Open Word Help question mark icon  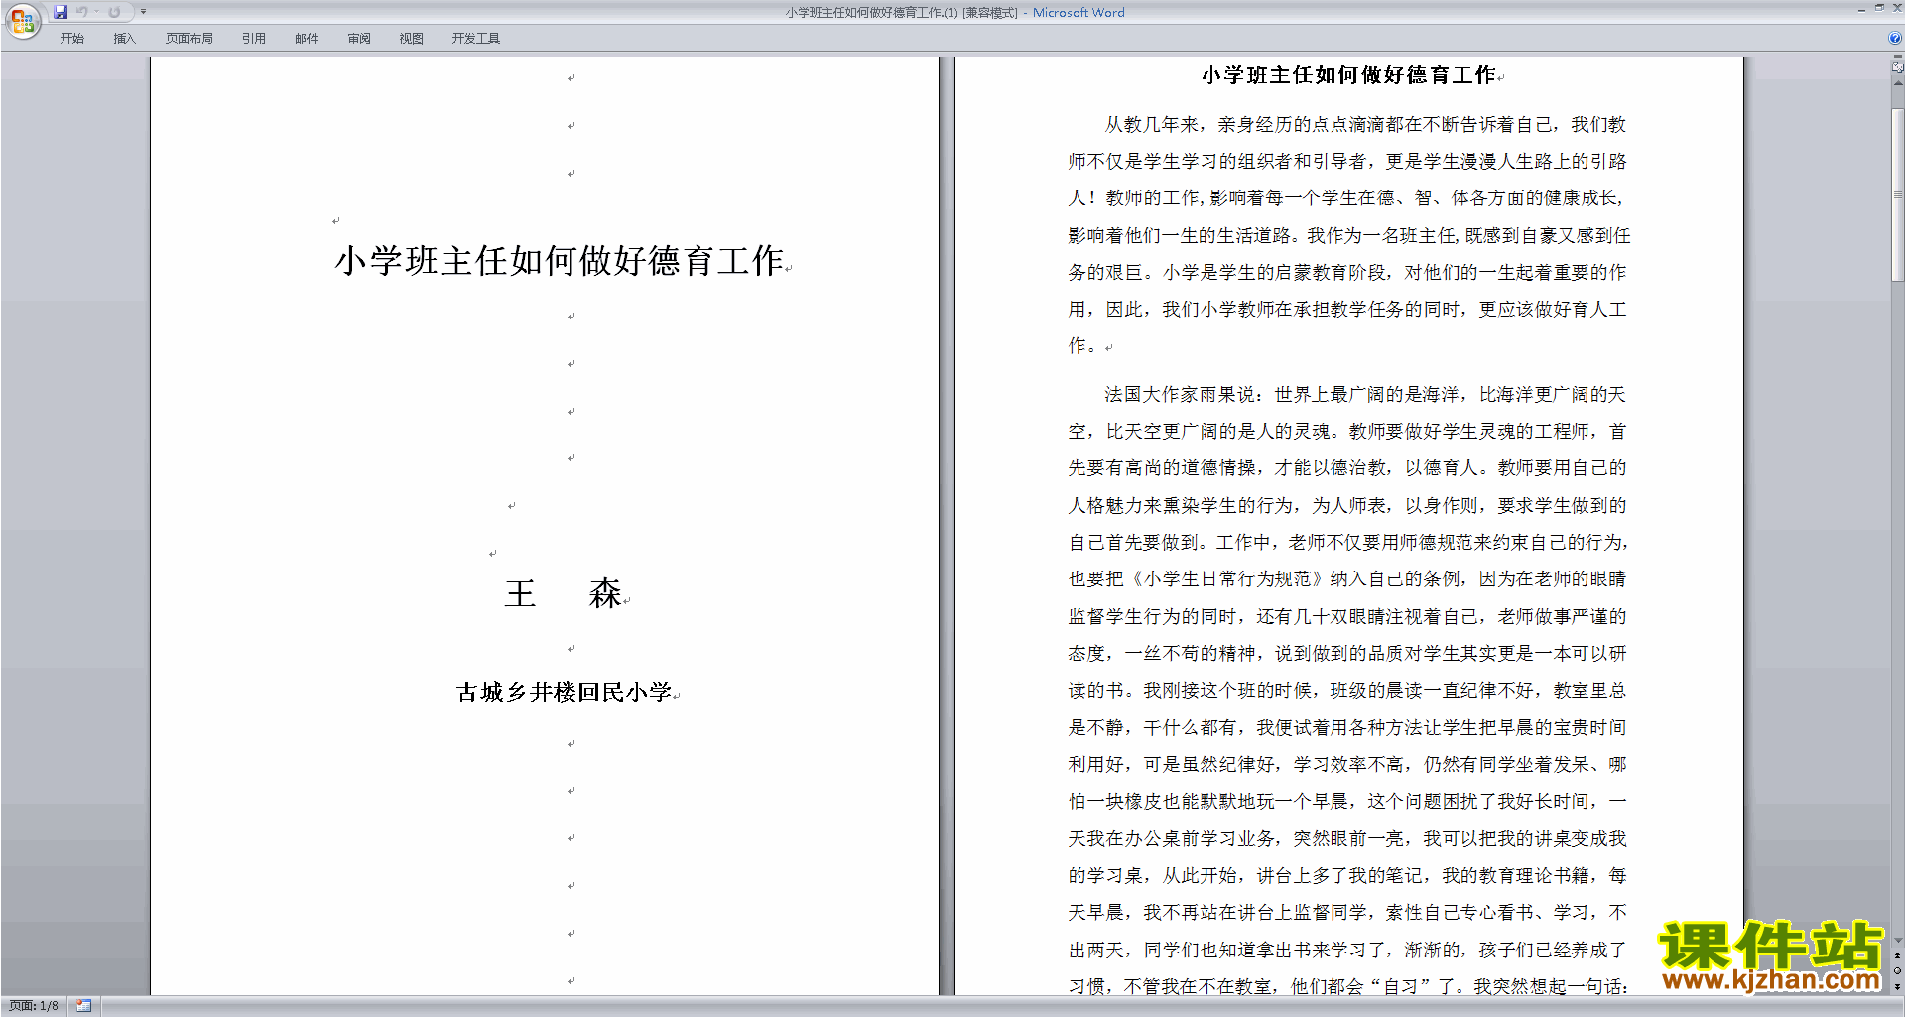[x=1895, y=39]
